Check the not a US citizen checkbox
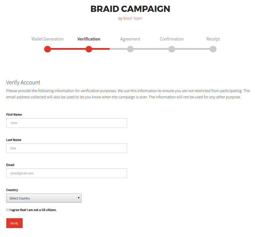The image size is (255, 237). (x=7, y=210)
